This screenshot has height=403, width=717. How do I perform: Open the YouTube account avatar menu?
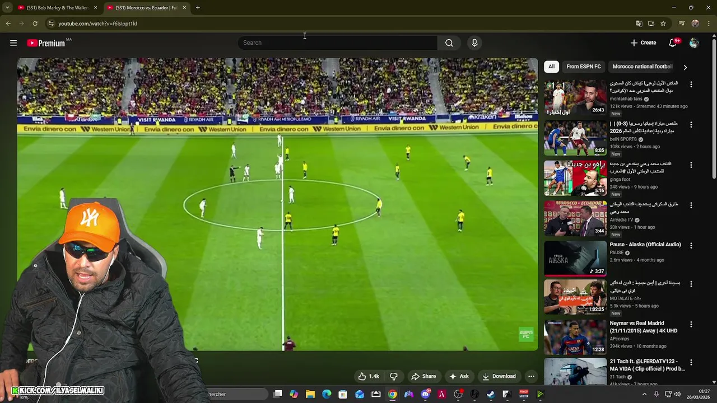[x=694, y=43]
